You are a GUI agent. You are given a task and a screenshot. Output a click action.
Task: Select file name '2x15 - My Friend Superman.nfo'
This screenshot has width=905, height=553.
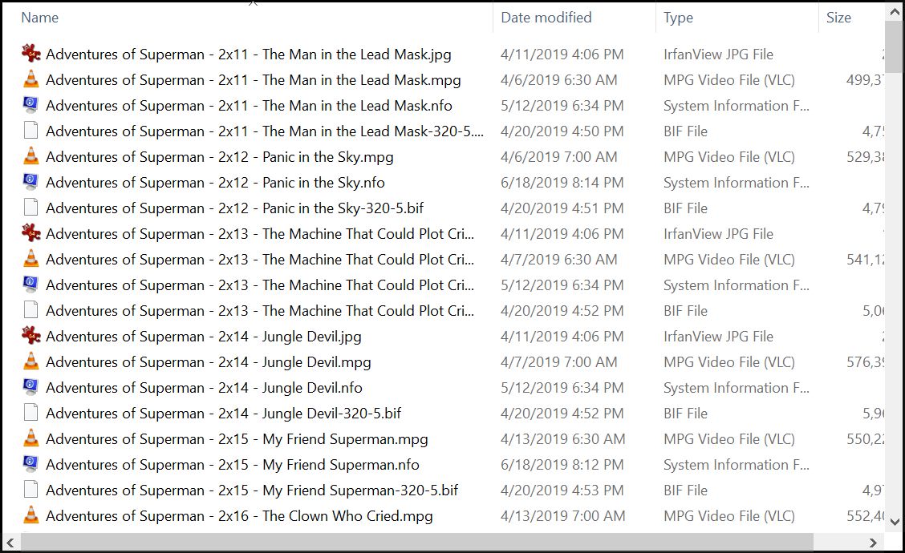[233, 465]
